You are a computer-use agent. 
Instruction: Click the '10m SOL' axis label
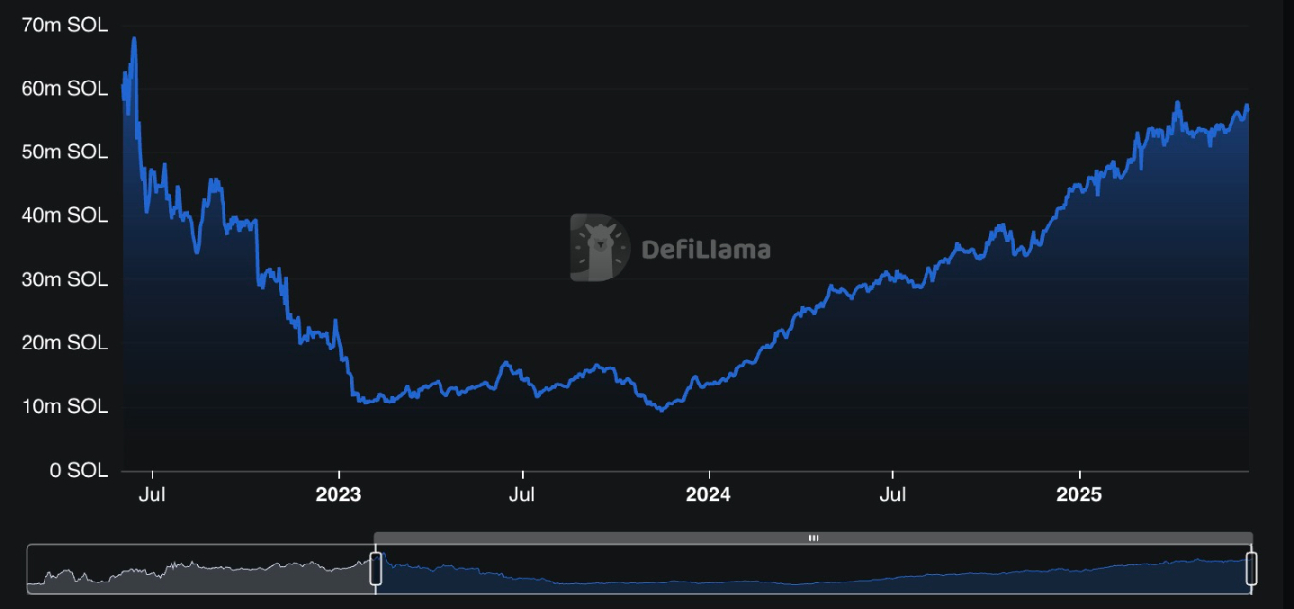(64, 407)
